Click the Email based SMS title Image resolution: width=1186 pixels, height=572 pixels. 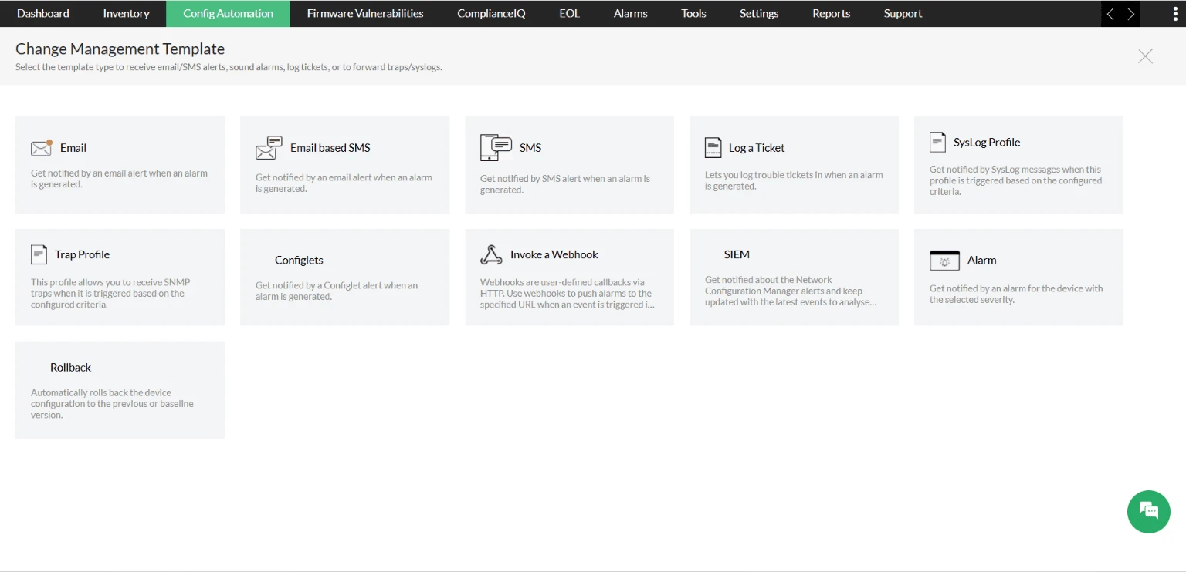[330, 148]
